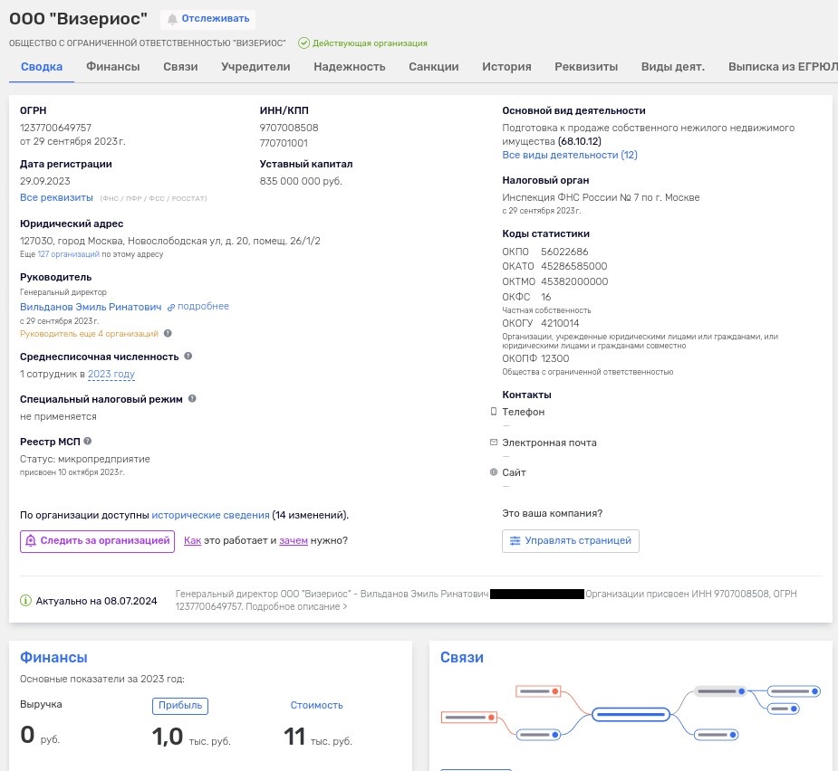Click ОКАТО value 45286585000
The width and height of the screenshot is (838, 771).
574,266
